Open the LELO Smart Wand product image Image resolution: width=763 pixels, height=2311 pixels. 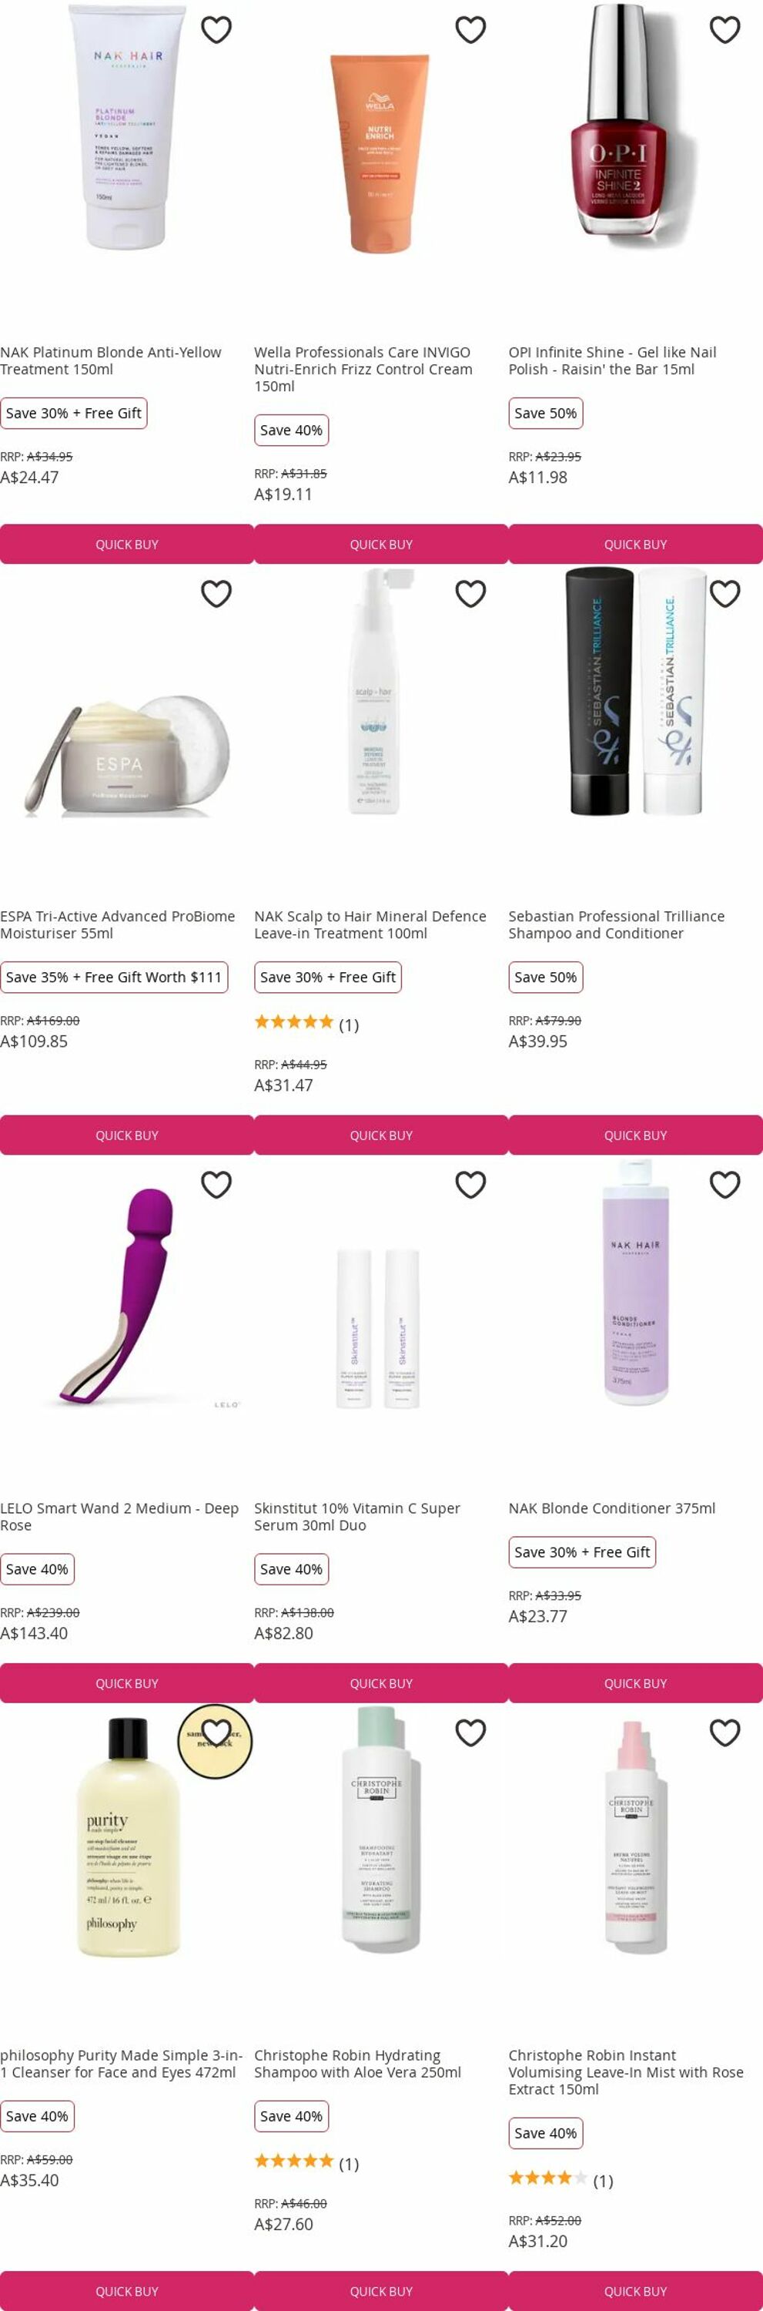pyautogui.click(x=127, y=1296)
